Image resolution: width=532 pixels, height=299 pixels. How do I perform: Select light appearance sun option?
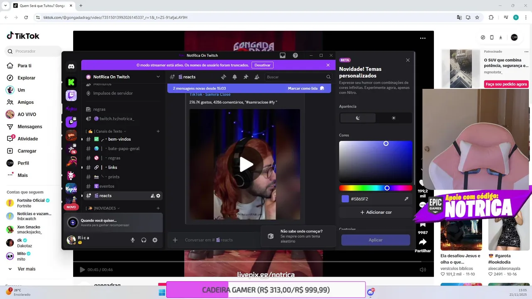coord(394,118)
